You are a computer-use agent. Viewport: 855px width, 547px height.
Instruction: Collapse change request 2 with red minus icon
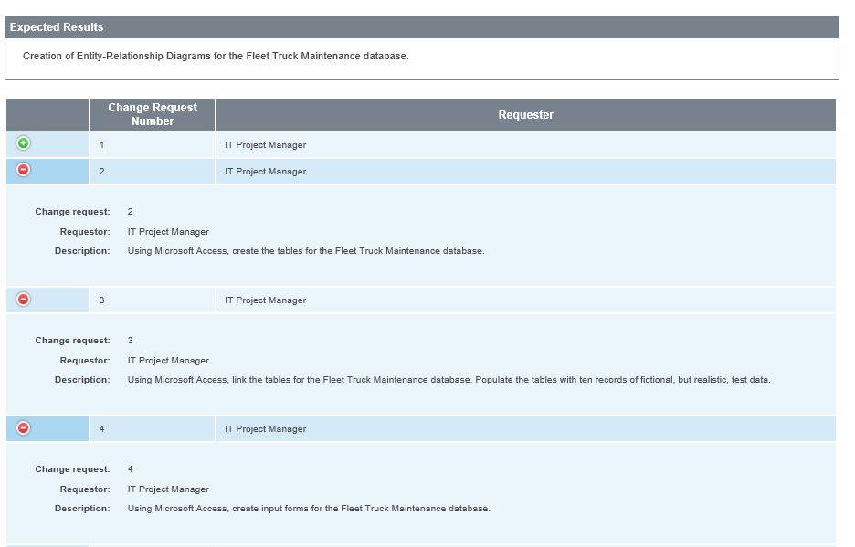pyautogui.click(x=23, y=170)
